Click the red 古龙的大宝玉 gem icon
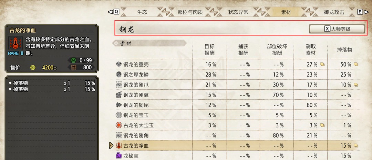 [118, 125]
